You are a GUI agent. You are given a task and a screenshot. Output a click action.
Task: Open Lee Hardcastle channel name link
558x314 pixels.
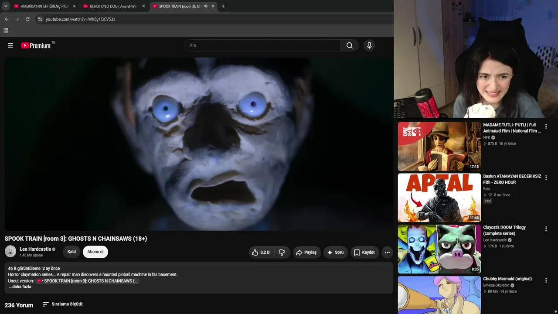coord(35,249)
